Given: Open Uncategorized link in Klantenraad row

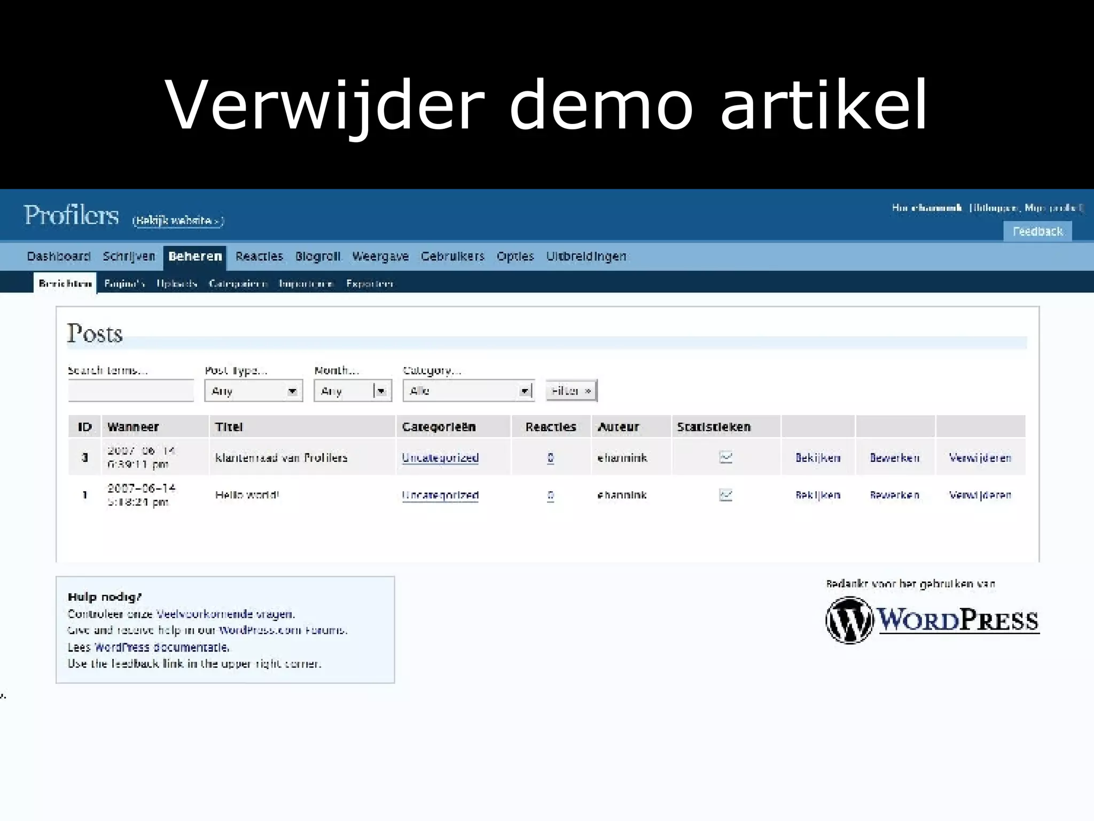Looking at the screenshot, I should [440, 458].
